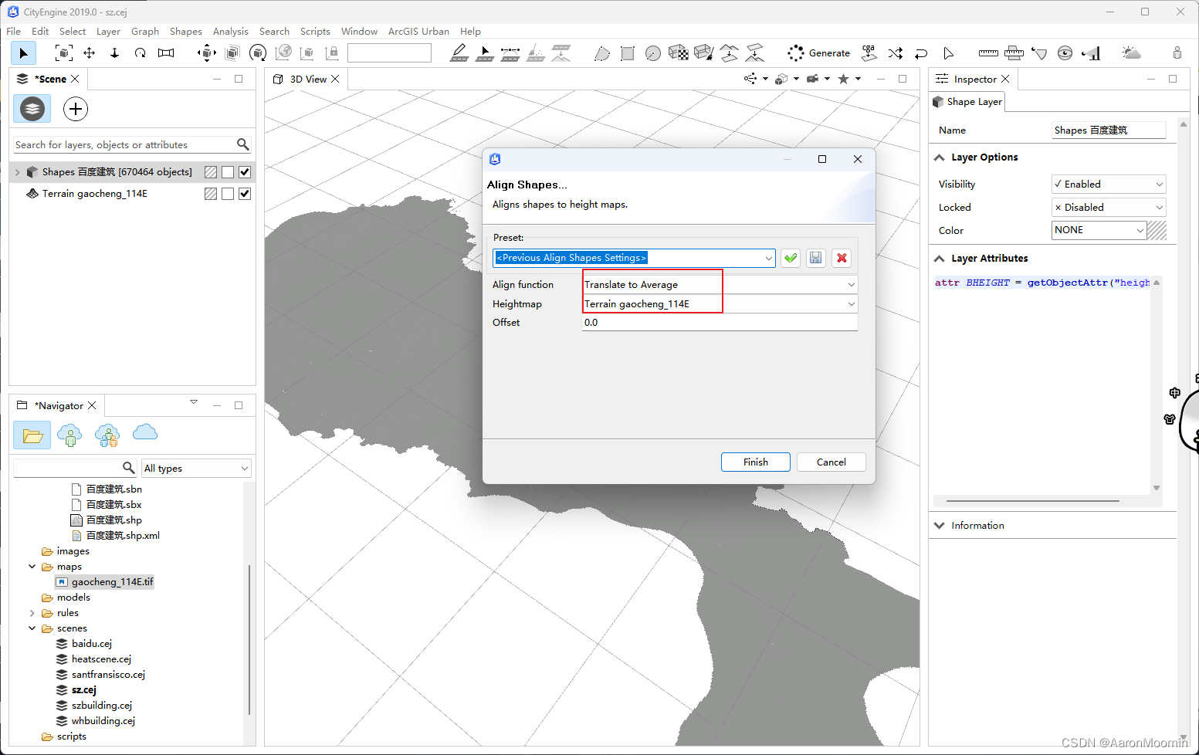Click the Generate models button
This screenshot has height=755, width=1199.
pos(818,52)
